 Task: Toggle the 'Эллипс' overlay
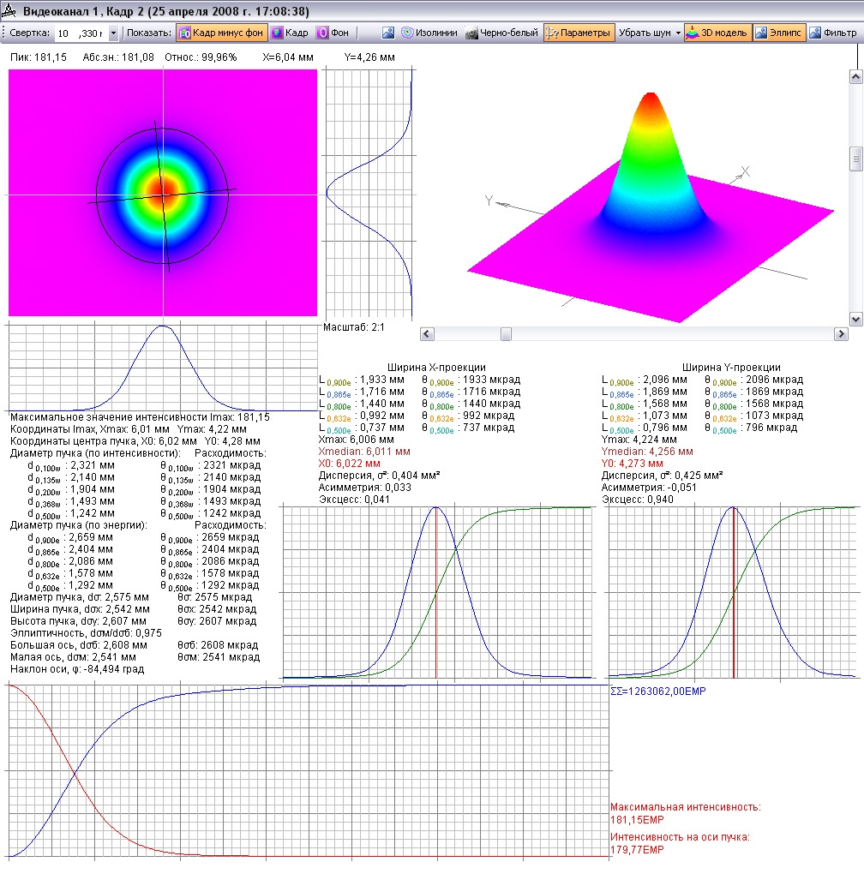click(x=779, y=33)
